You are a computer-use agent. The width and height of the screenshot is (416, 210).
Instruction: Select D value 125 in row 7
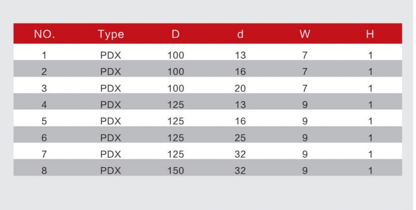(175, 154)
